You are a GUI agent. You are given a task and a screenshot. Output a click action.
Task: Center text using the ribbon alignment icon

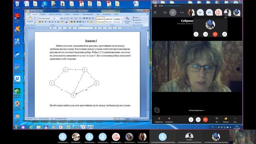(74, 22)
